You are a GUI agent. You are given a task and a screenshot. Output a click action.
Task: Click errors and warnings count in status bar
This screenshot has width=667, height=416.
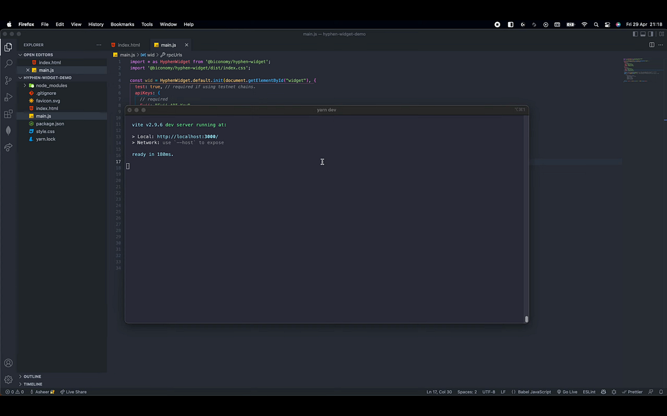tap(14, 392)
